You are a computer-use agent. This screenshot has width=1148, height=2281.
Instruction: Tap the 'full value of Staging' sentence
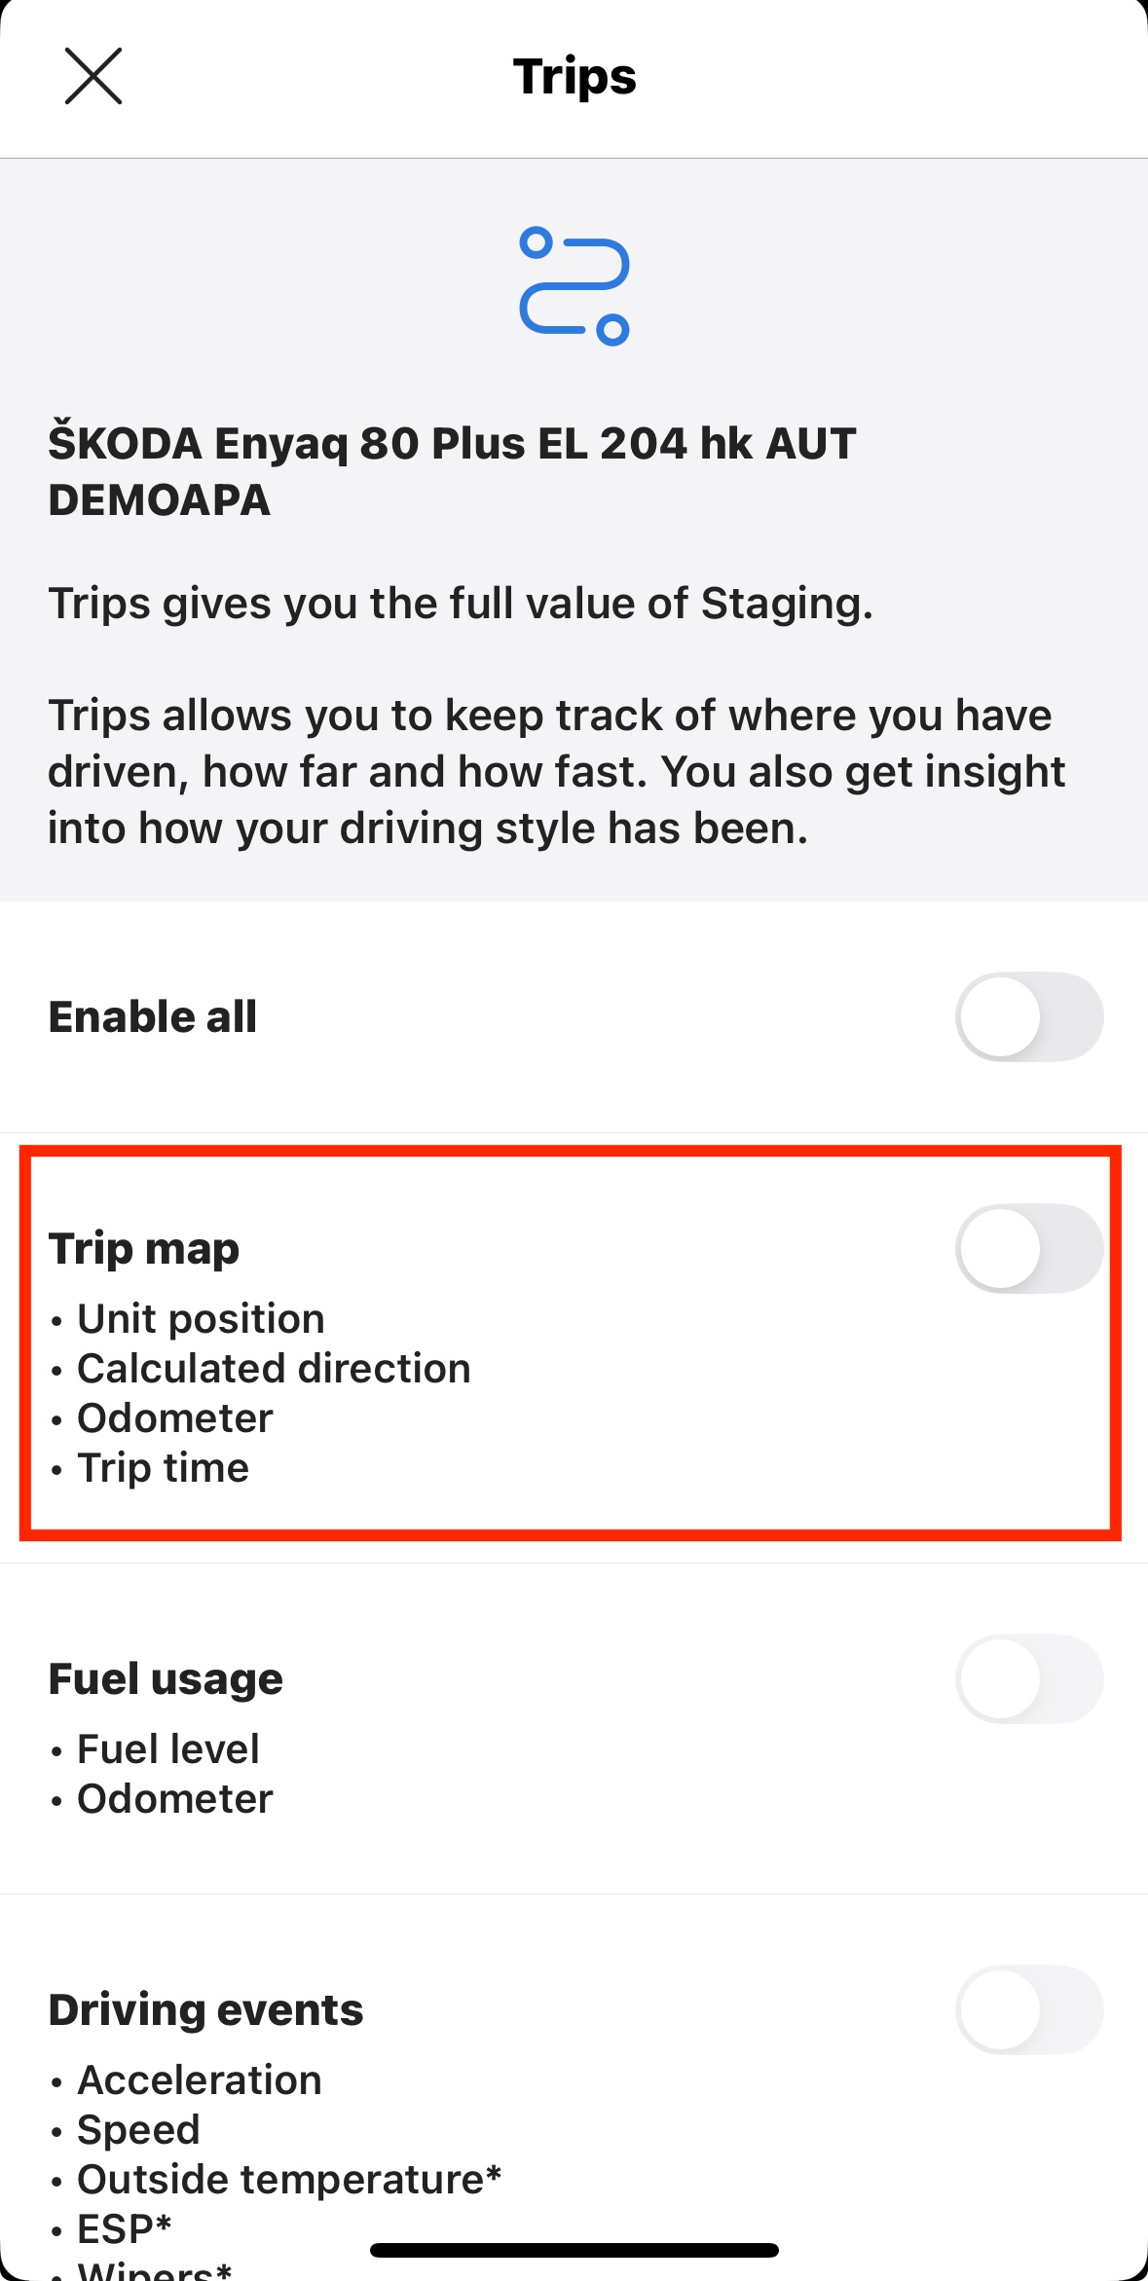tap(461, 604)
